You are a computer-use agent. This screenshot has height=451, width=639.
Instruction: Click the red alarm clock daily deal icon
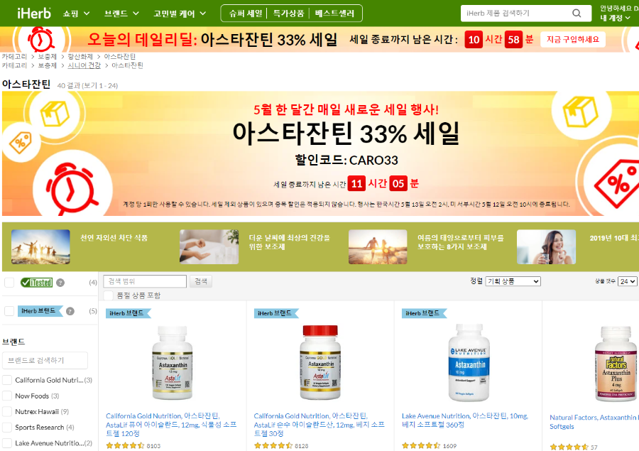40,40
